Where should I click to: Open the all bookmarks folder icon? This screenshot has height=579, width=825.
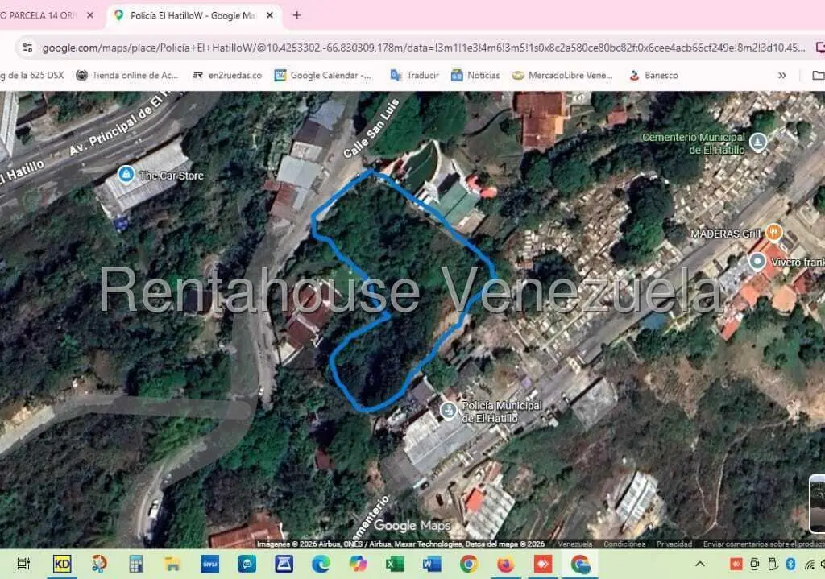click(x=818, y=75)
